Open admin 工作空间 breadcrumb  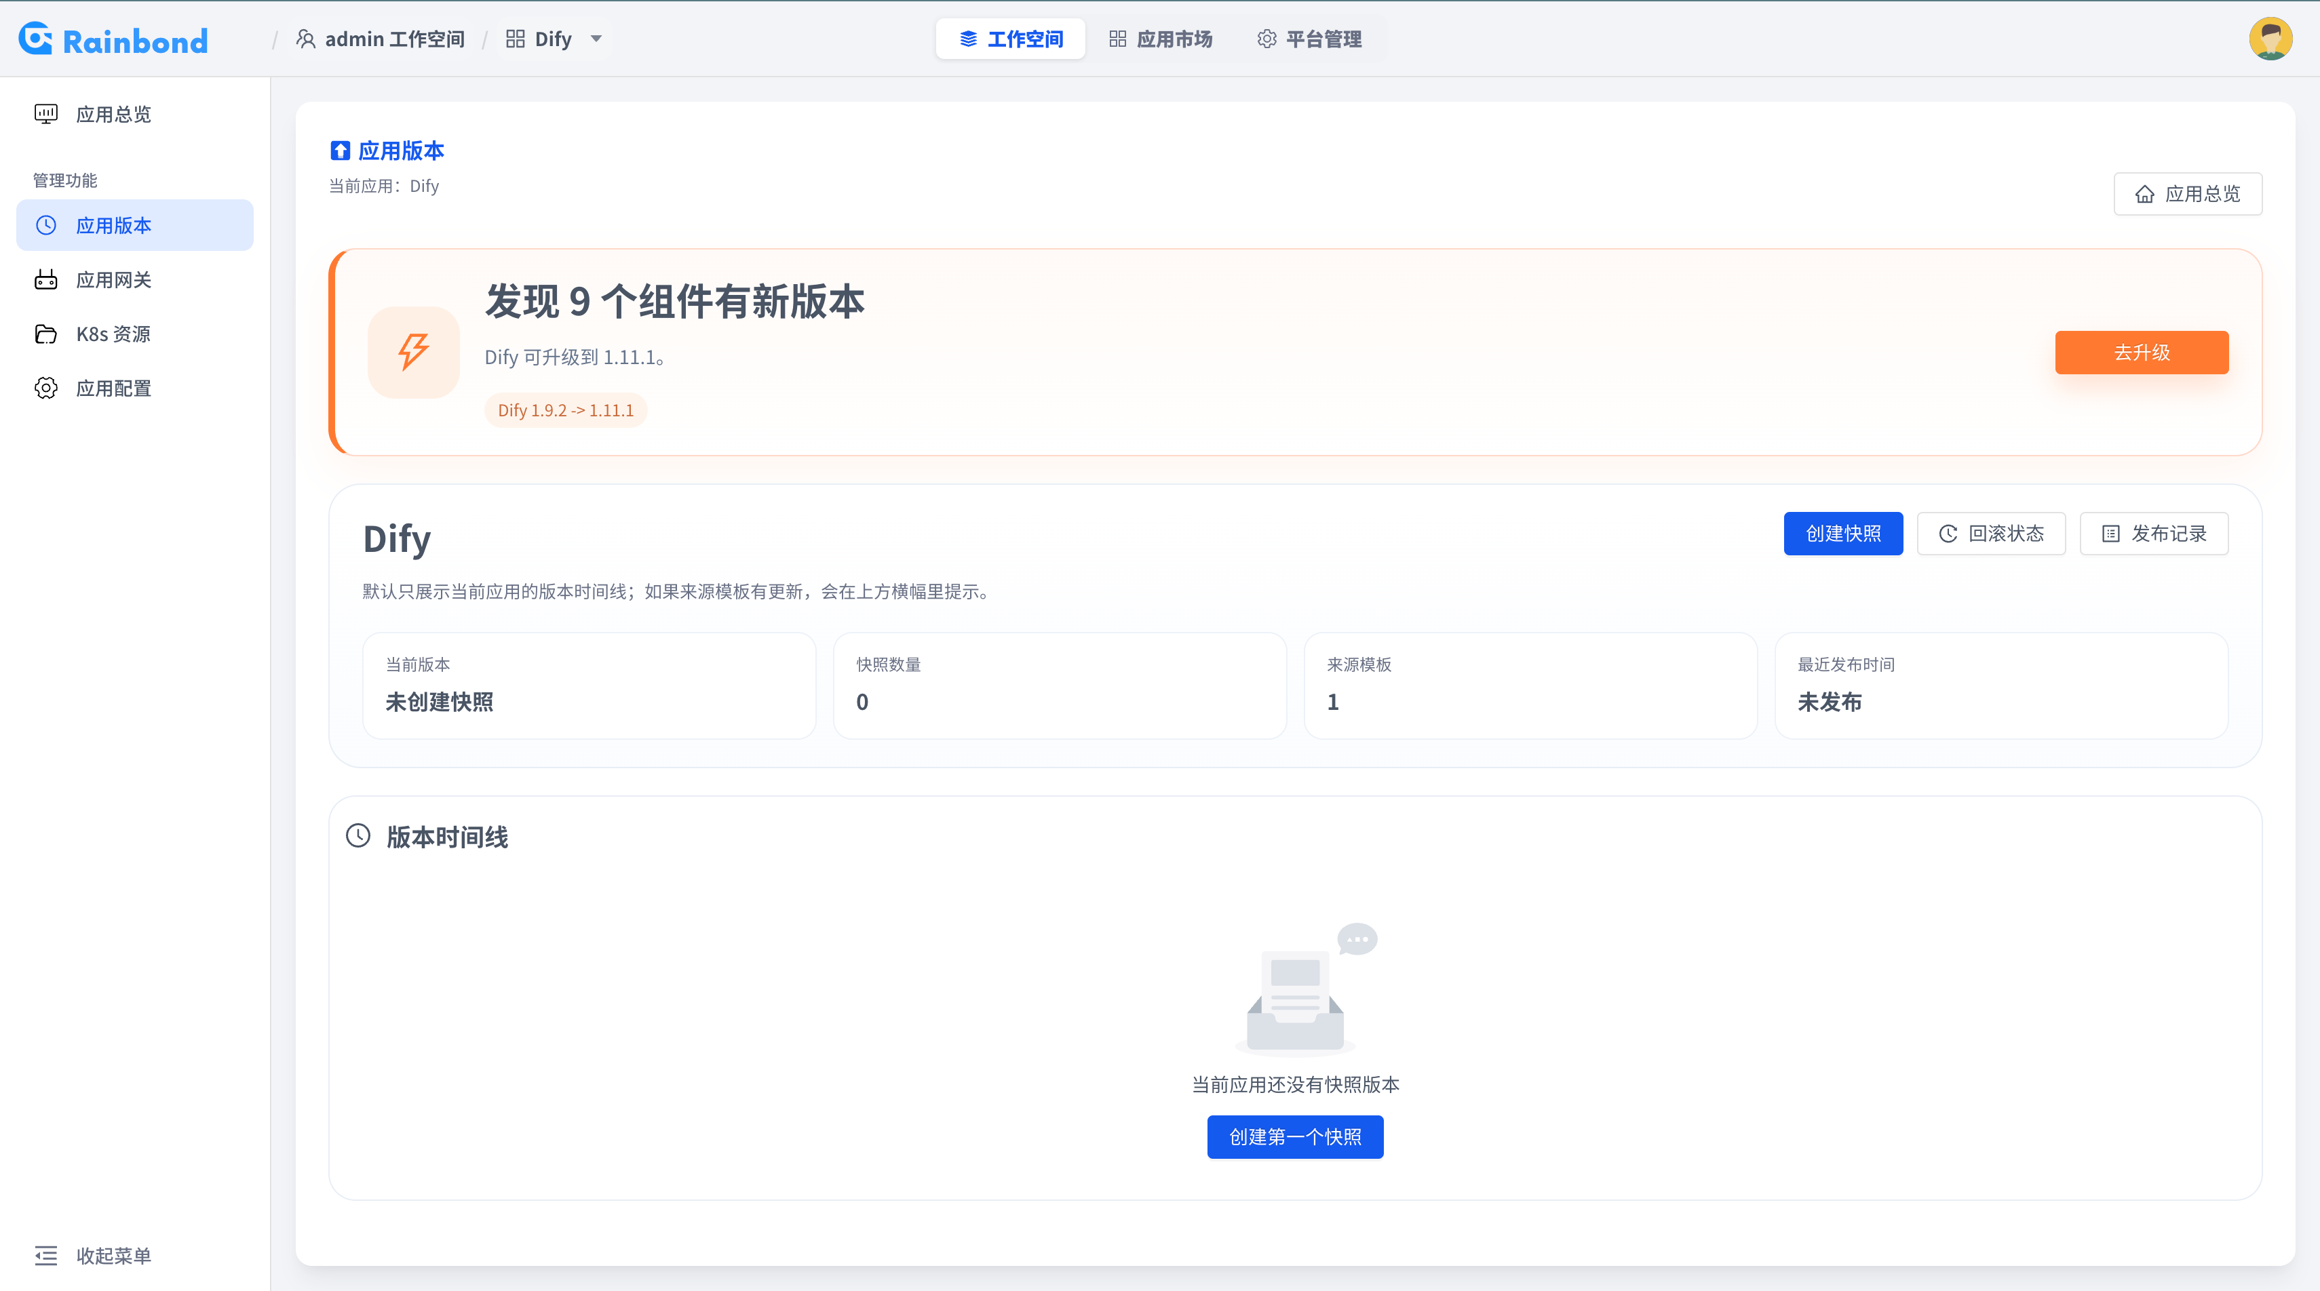coord(380,39)
